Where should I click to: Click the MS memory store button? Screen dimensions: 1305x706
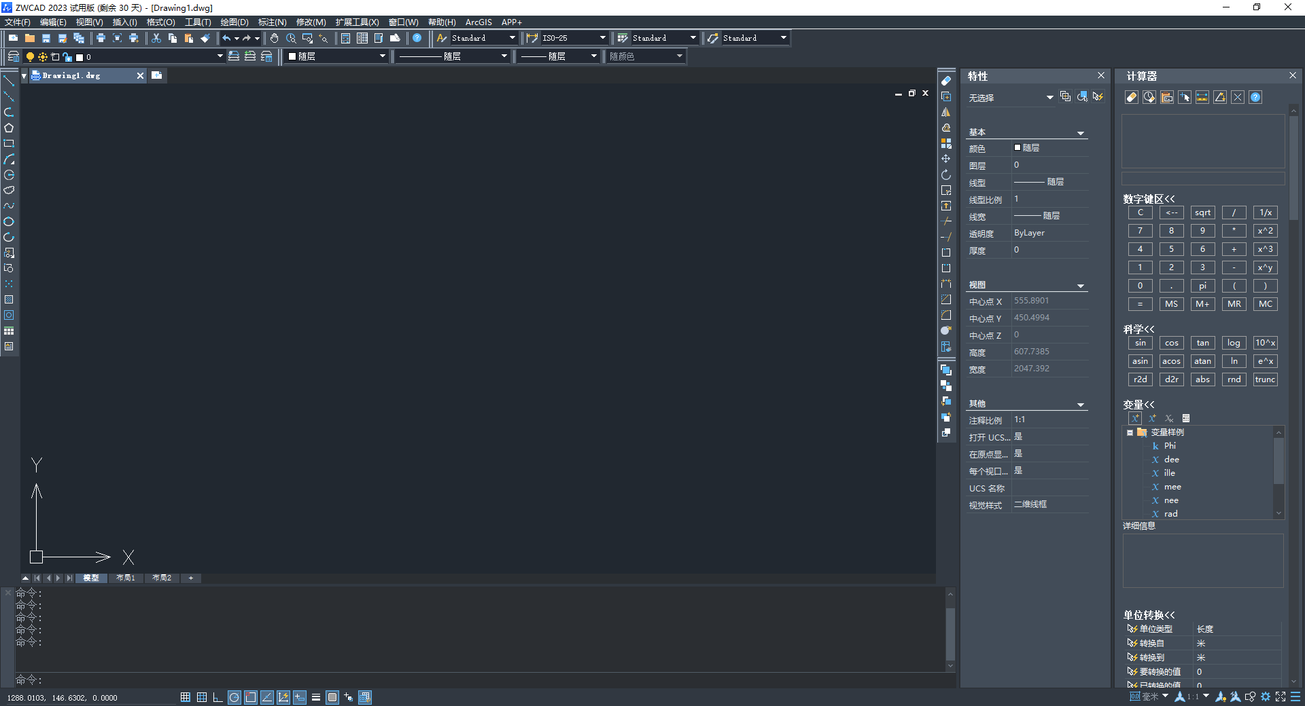pos(1172,304)
